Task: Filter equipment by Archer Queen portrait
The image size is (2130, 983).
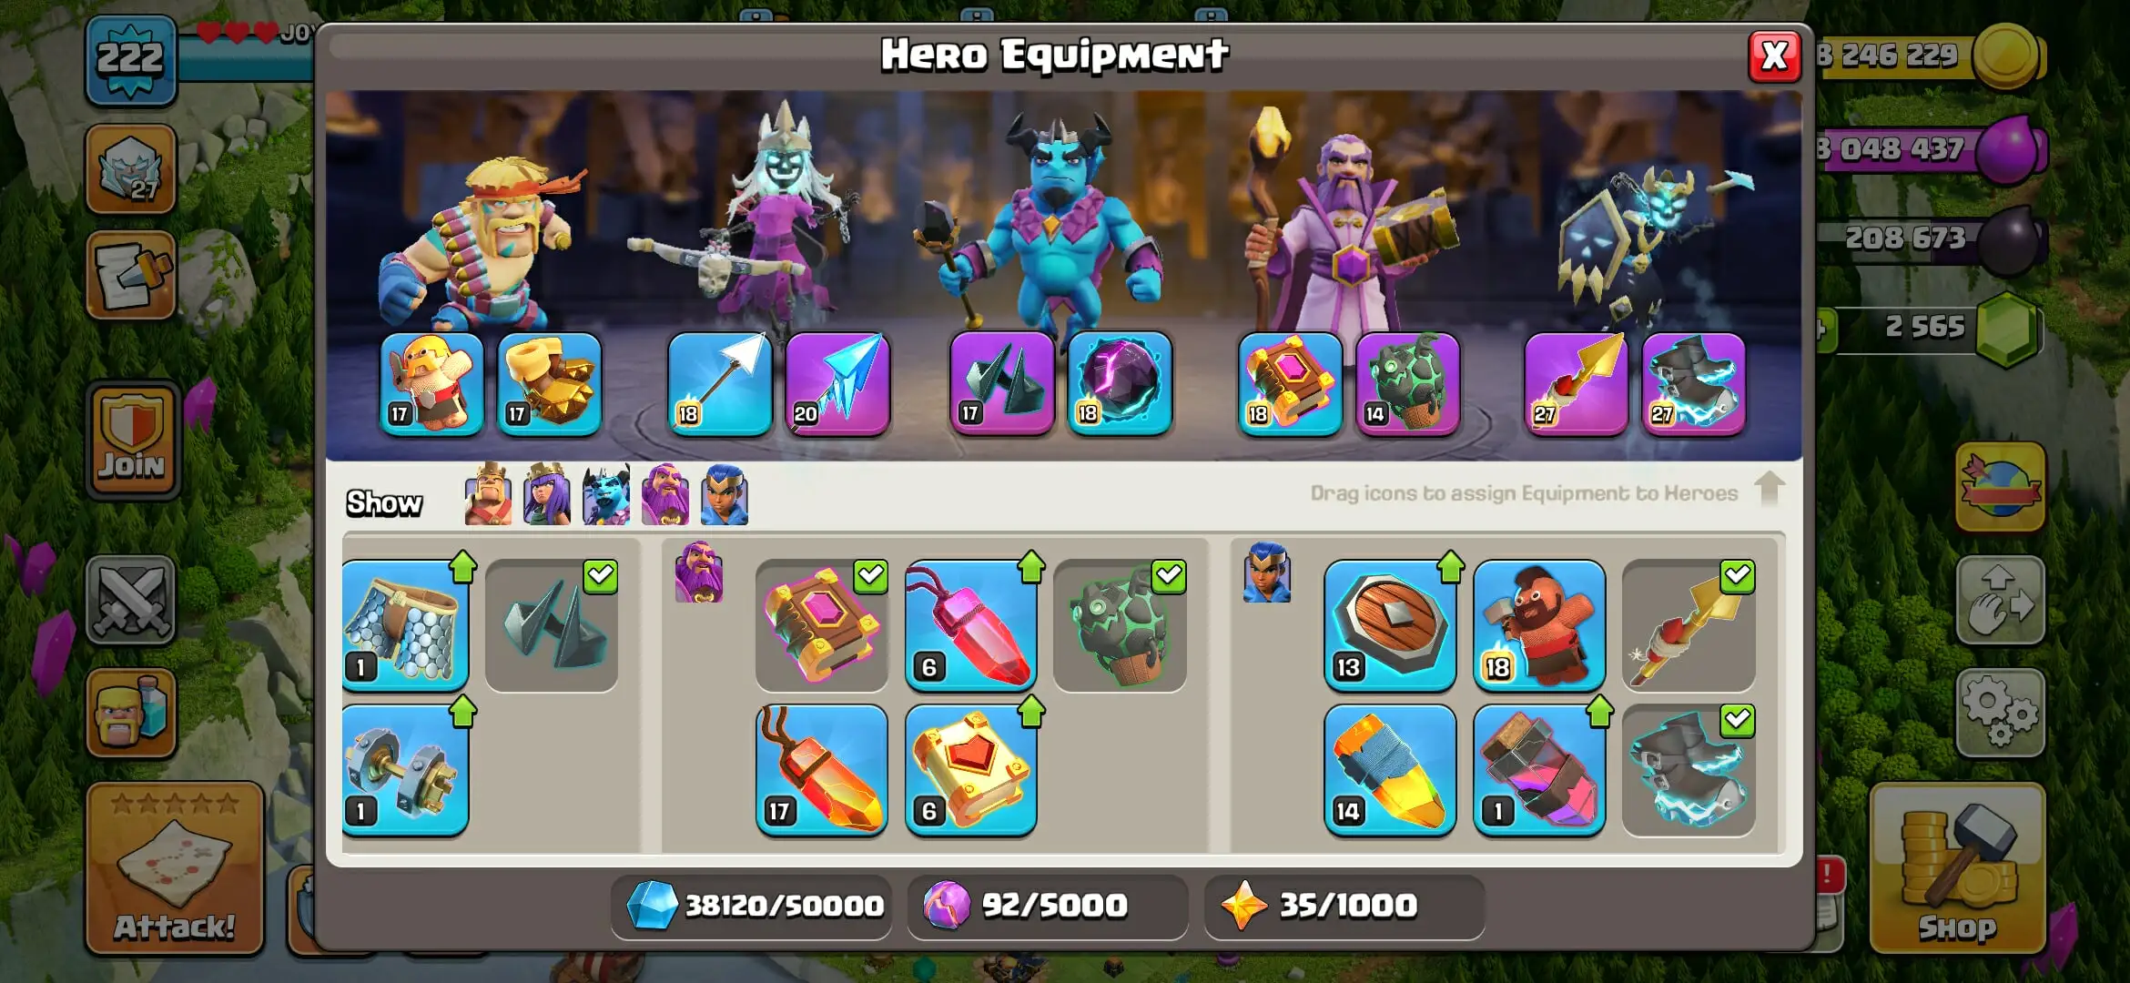Action: [x=547, y=495]
